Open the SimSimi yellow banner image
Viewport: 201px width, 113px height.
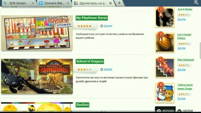[37, 107]
